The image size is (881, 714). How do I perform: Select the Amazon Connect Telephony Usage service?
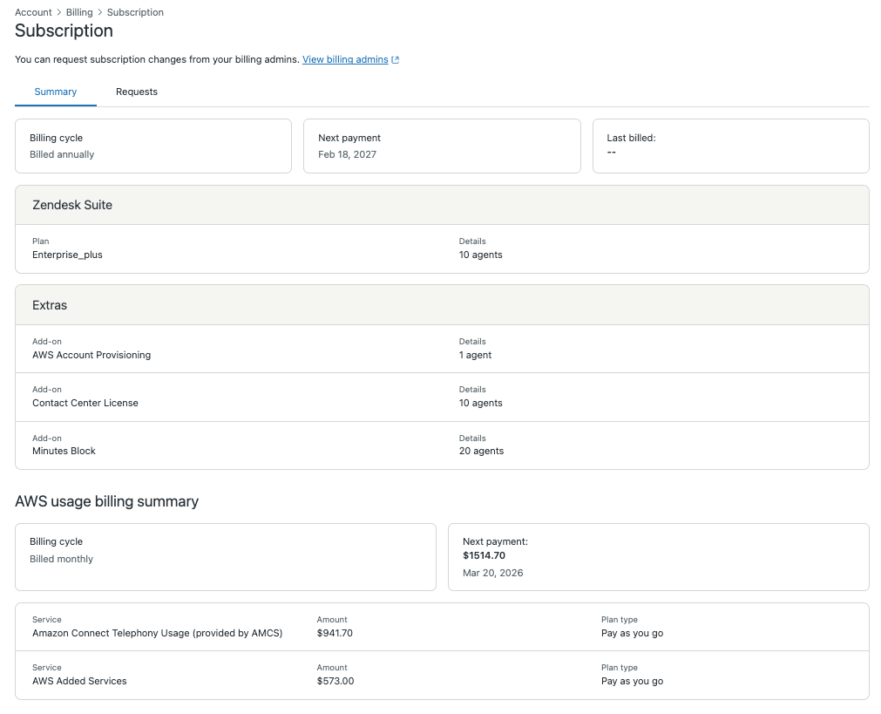pos(157,633)
